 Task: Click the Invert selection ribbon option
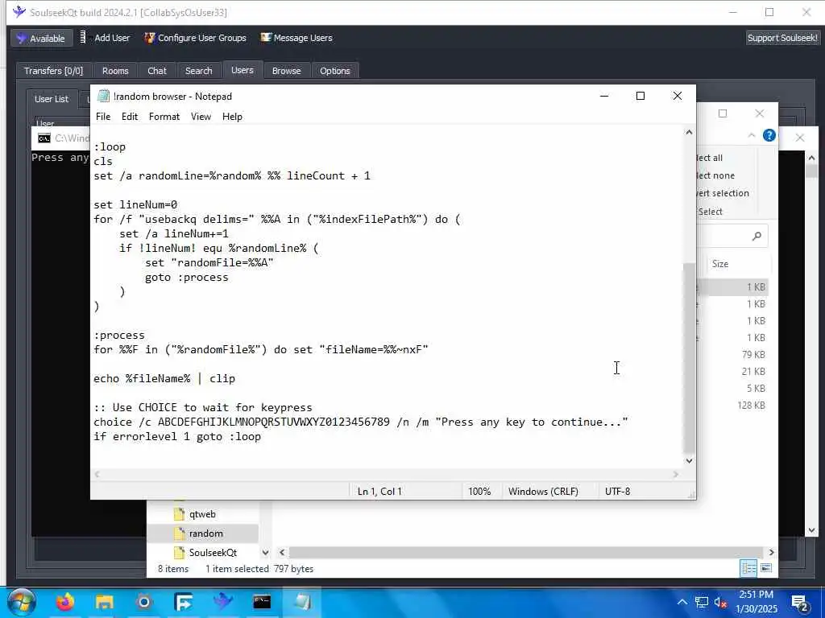[722, 193]
